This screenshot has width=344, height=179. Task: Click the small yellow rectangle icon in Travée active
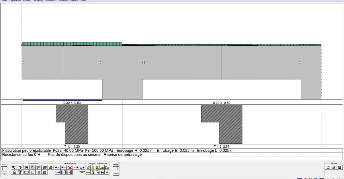39,172
